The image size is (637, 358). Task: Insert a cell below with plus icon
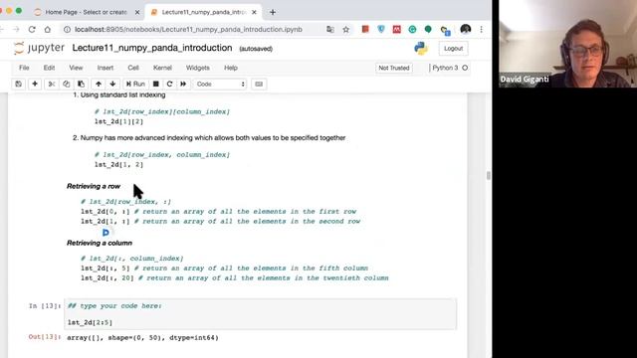tap(35, 84)
